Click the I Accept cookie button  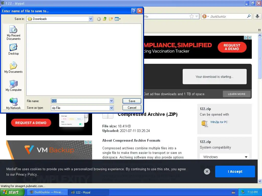(235, 171)
